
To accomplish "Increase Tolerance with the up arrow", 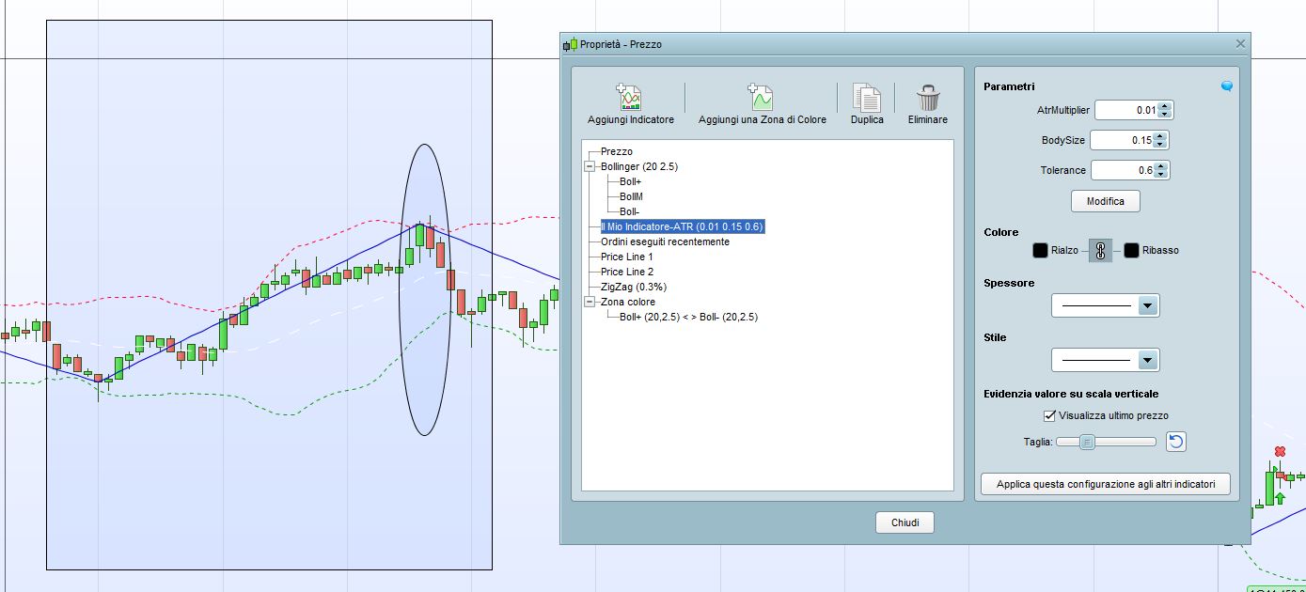I will pos(1160,166).
